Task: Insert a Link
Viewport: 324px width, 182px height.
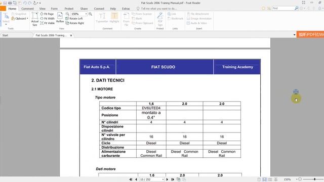Action: 172,14
